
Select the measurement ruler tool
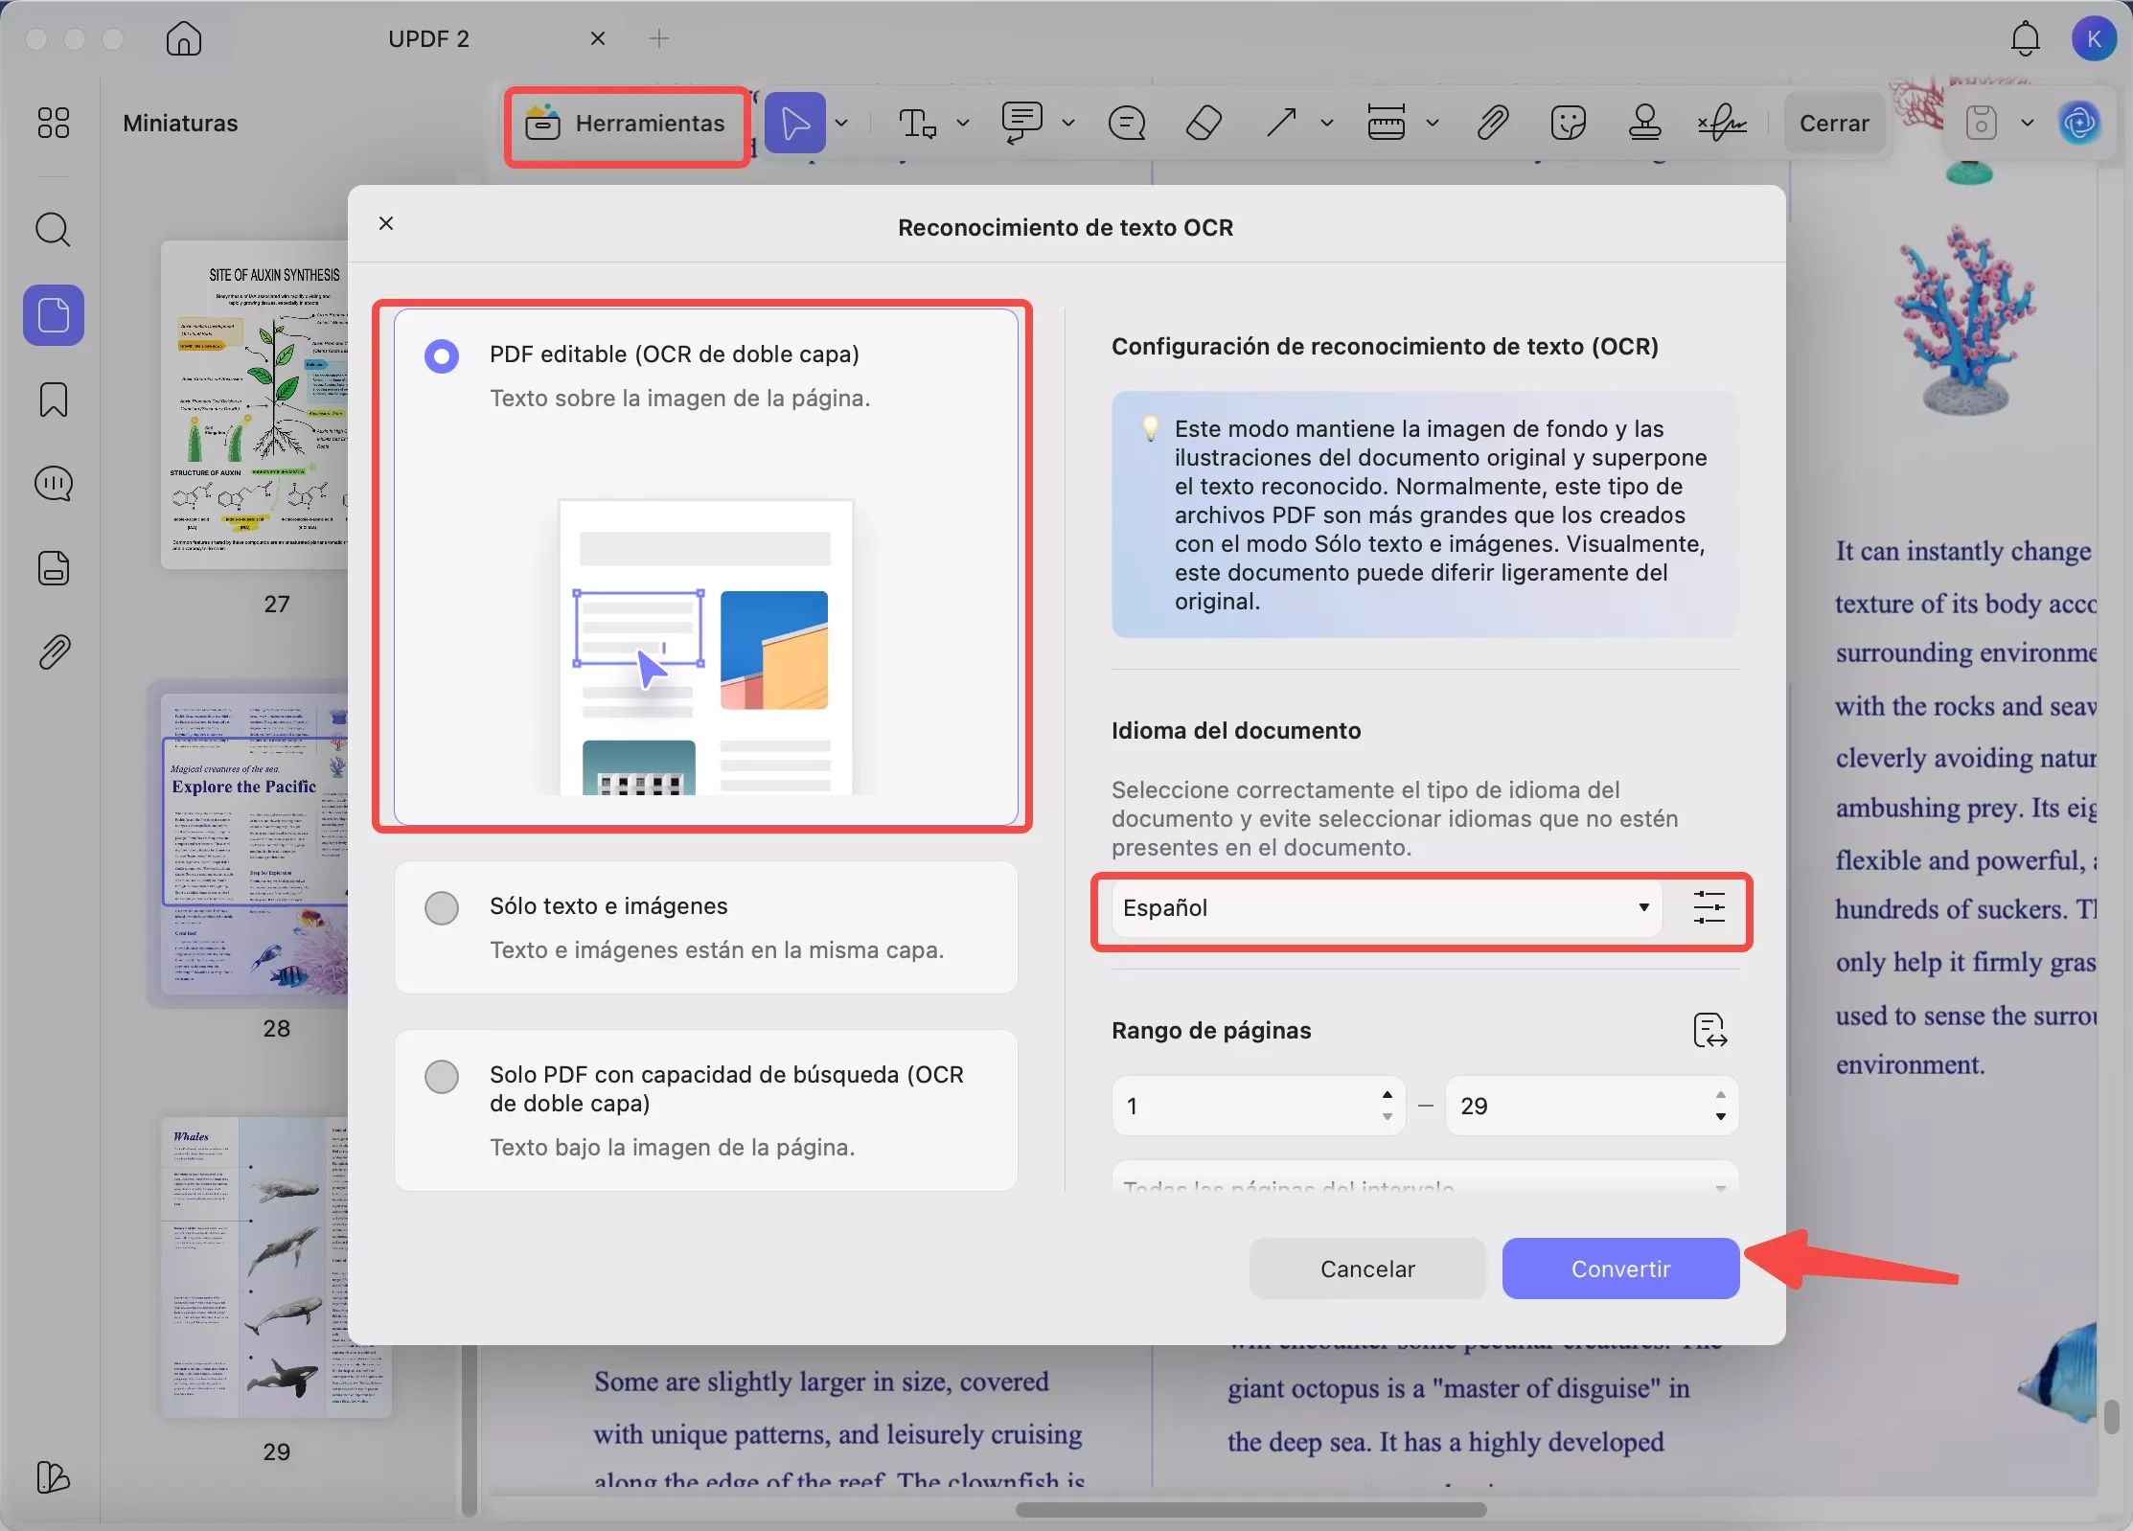(x=1387, y=123)
